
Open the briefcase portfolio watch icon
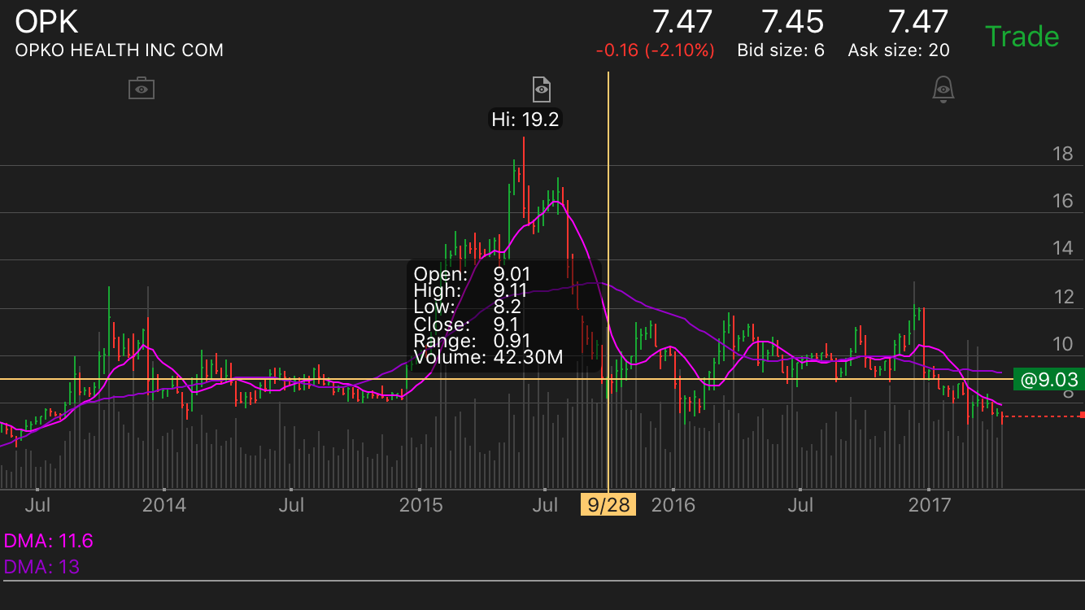pos(142,88)
